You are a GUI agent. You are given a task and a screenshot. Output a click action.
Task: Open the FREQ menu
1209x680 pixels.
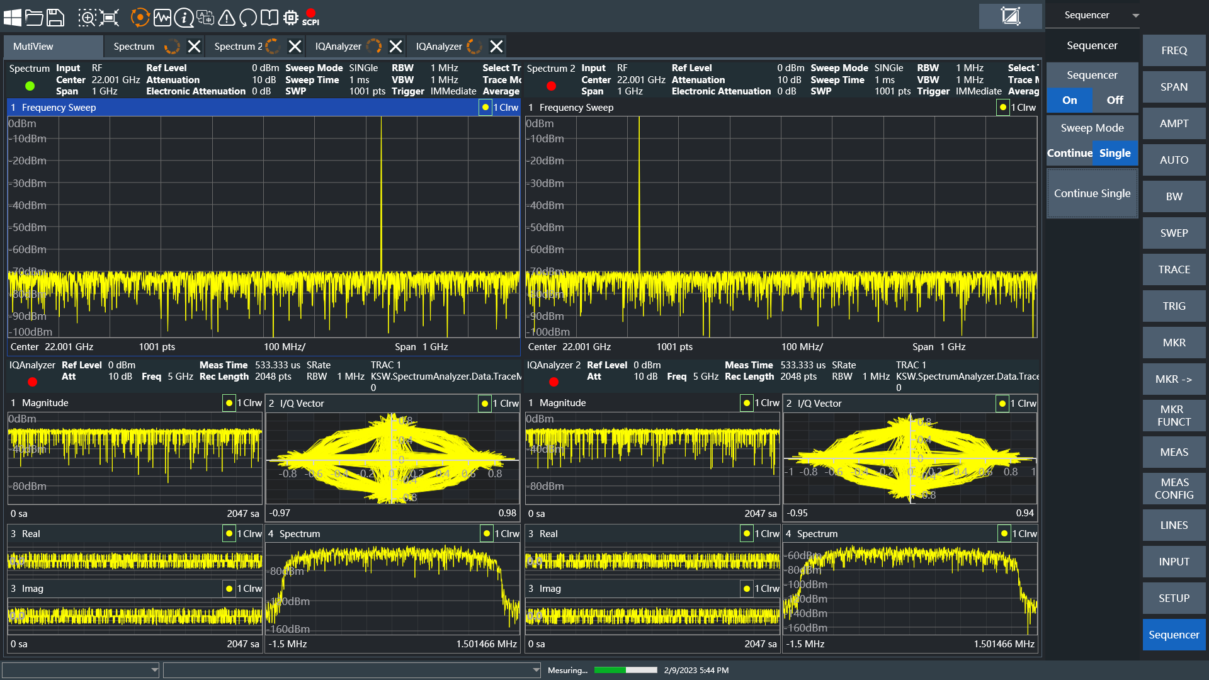1174,50
